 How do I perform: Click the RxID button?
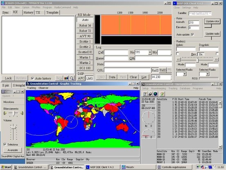[x=155, y=70]
